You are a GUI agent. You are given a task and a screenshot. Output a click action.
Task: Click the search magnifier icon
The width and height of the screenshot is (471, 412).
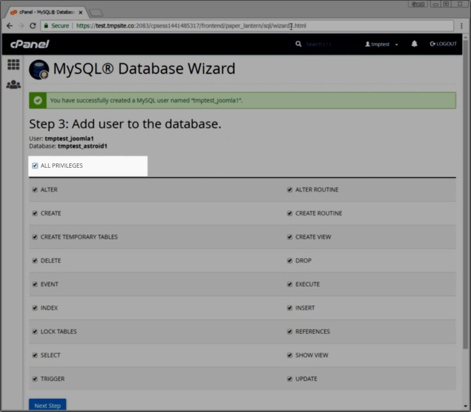(298, 44)
